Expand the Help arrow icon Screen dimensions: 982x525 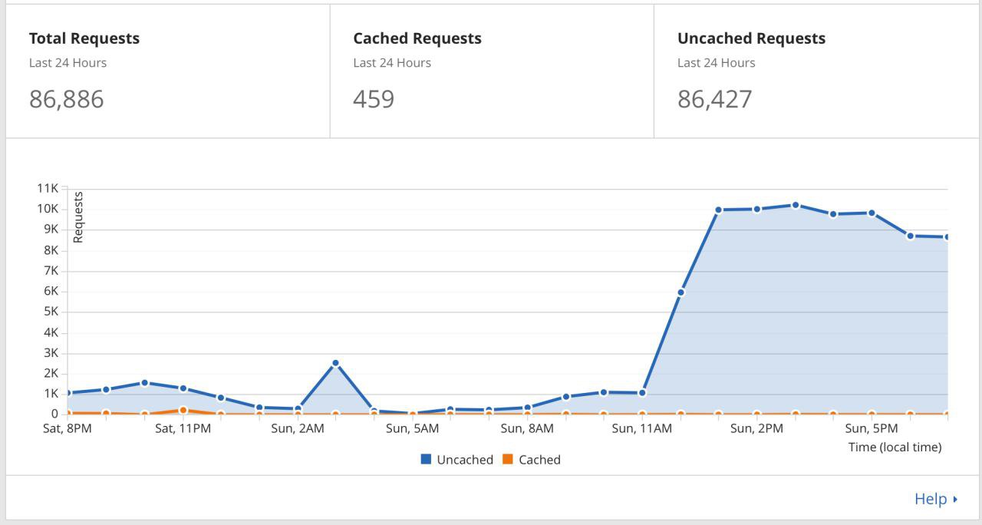955,500
